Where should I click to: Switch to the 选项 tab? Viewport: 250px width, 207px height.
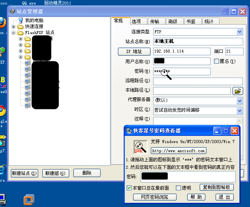tap(138, 21)
